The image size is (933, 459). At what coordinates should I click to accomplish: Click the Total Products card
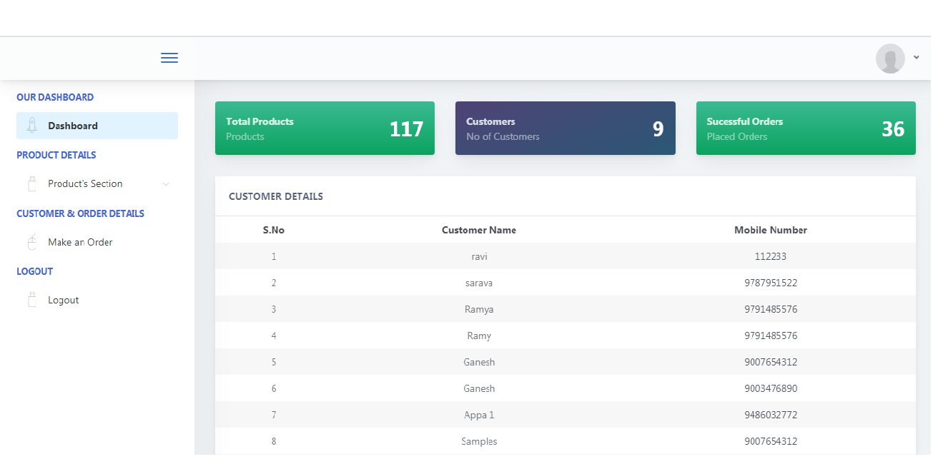(x=325, y=128)
